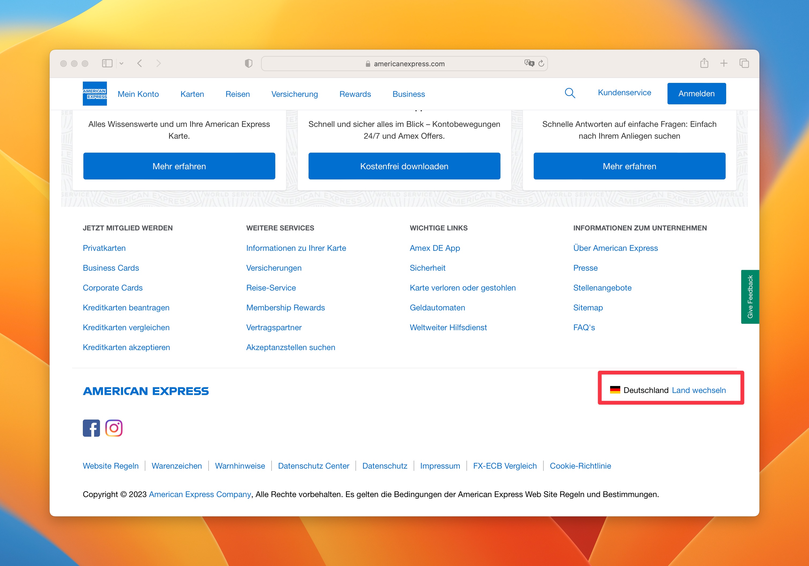Click the americanexpress.com address field

click(x=404, y=64)
